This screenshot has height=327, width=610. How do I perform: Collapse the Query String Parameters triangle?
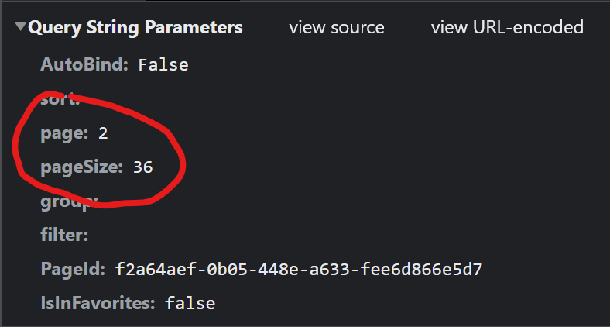point(21,28)
